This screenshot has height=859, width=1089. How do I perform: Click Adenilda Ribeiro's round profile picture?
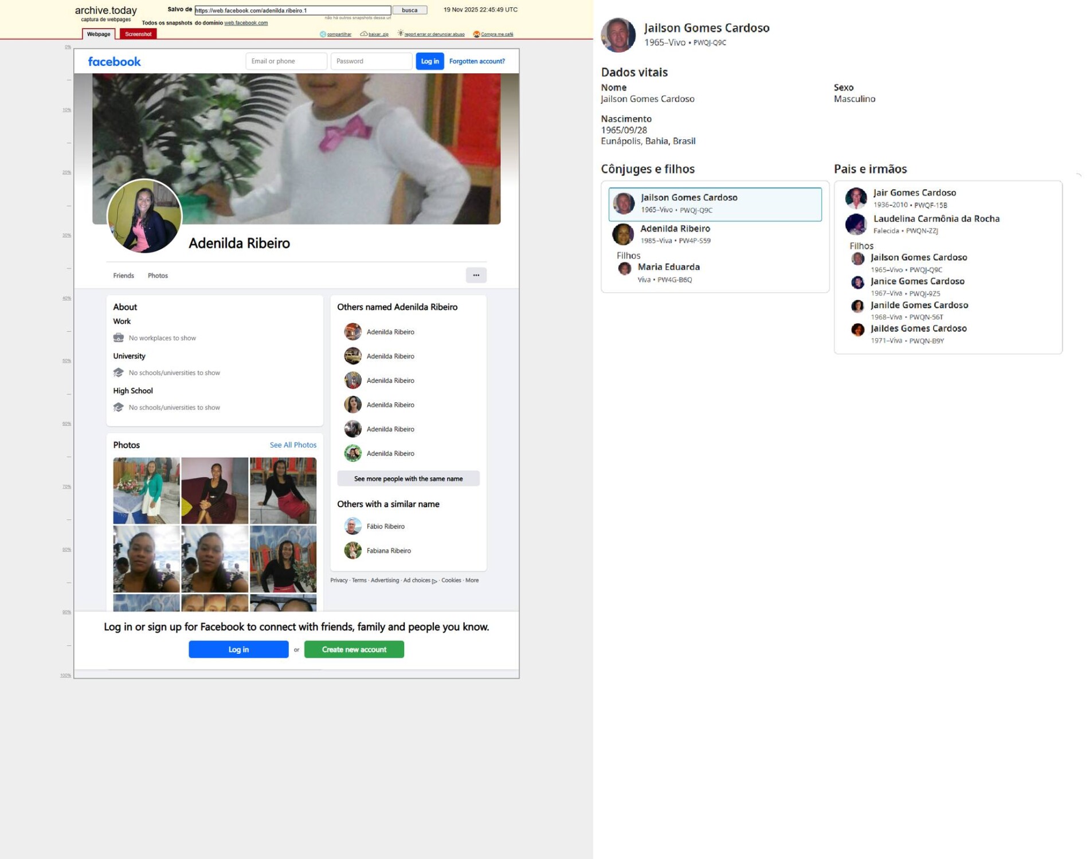coord(144,217)
